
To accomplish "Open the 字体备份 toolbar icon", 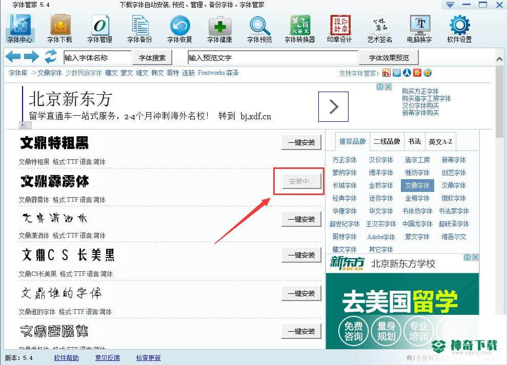I will click(139, 29).
